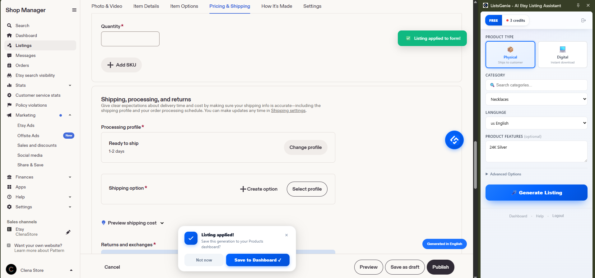The height and width of the screenshot is (278, 595).
Task: Click Select profile for shipping
Action: [307, 189]
